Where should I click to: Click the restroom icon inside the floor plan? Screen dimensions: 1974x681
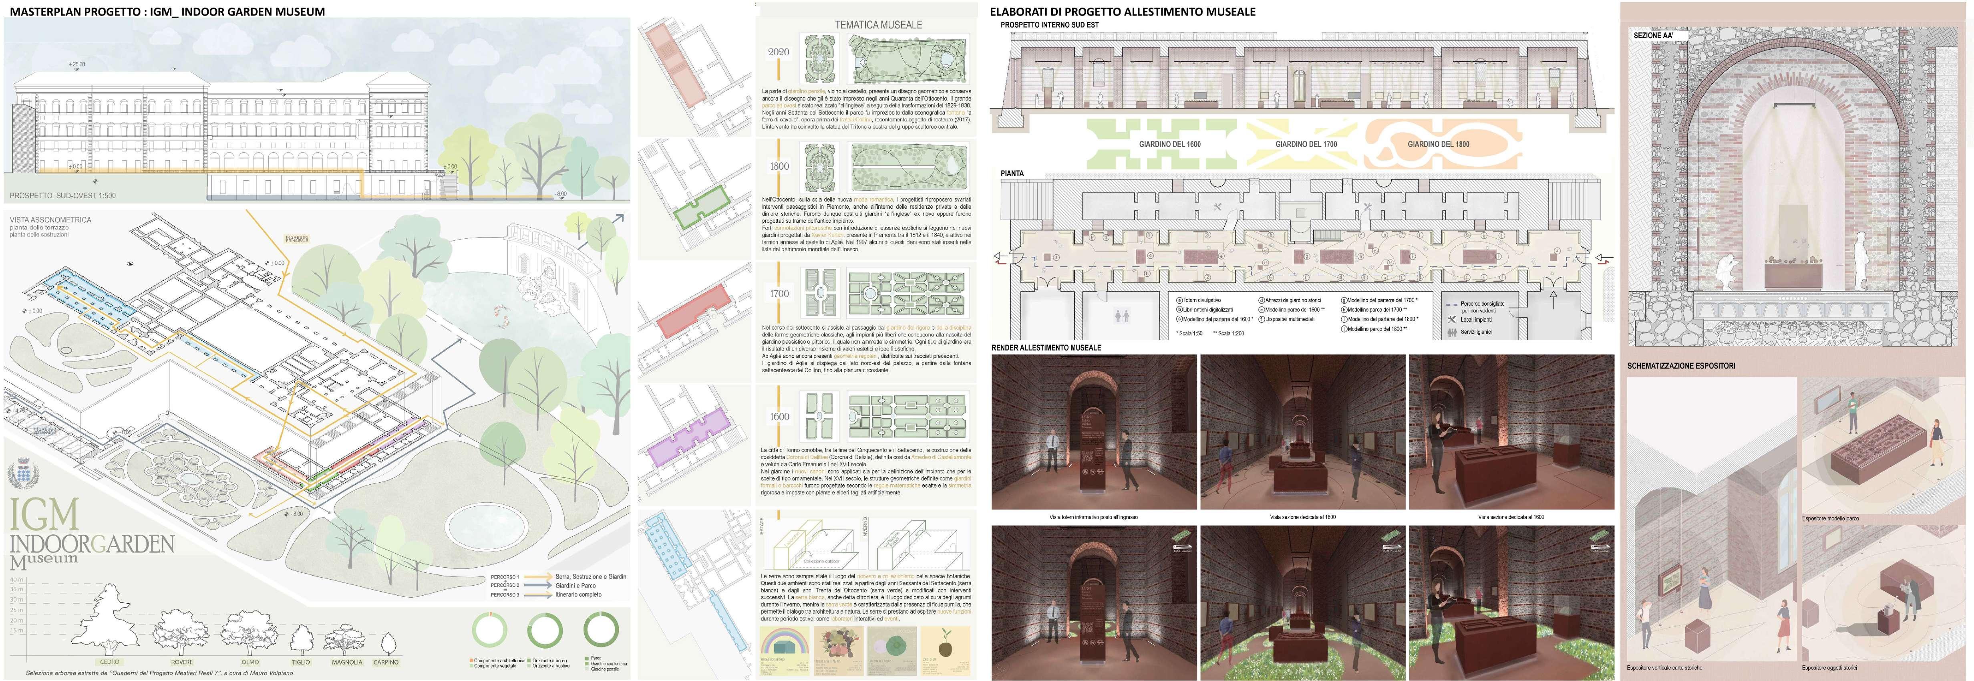1123,315
